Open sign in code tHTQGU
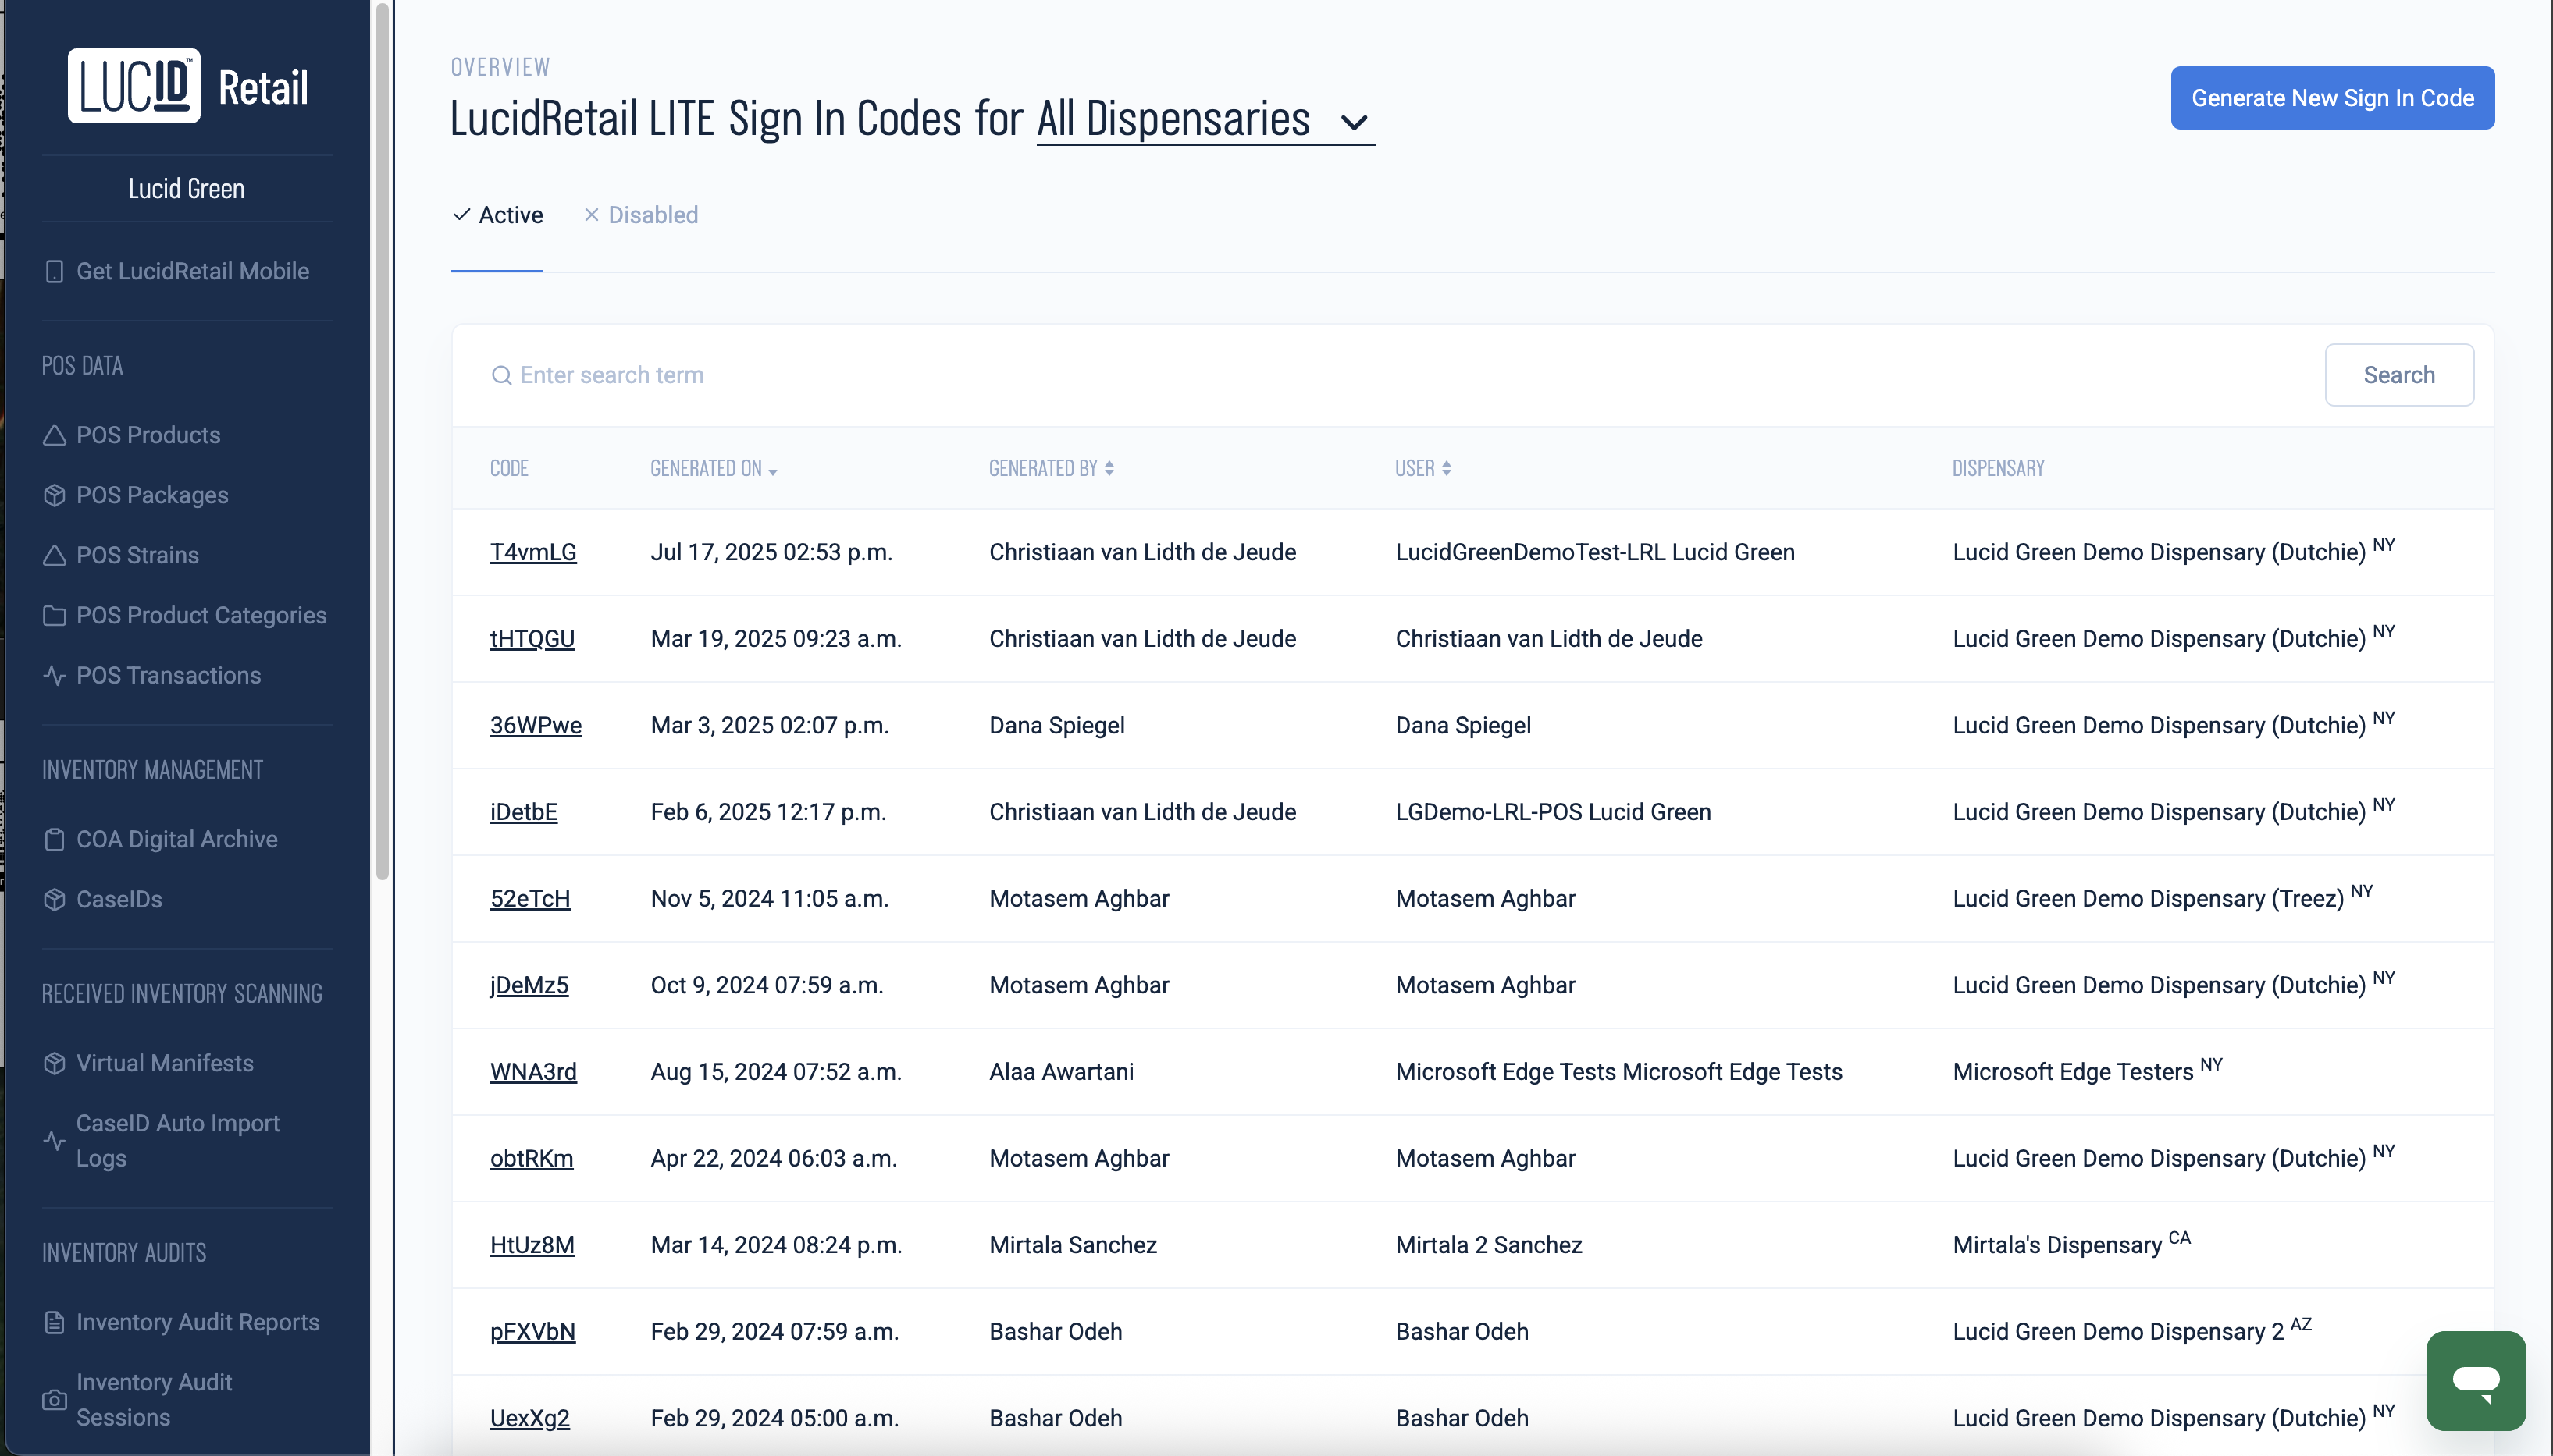This screenshot has width=2553, height=1456. pyautogui.click(x=532, y=639)
